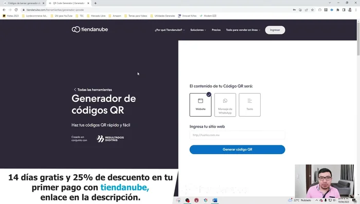
Task: Open the weather widget 22°C Nublado
Action: click(299, 200)
